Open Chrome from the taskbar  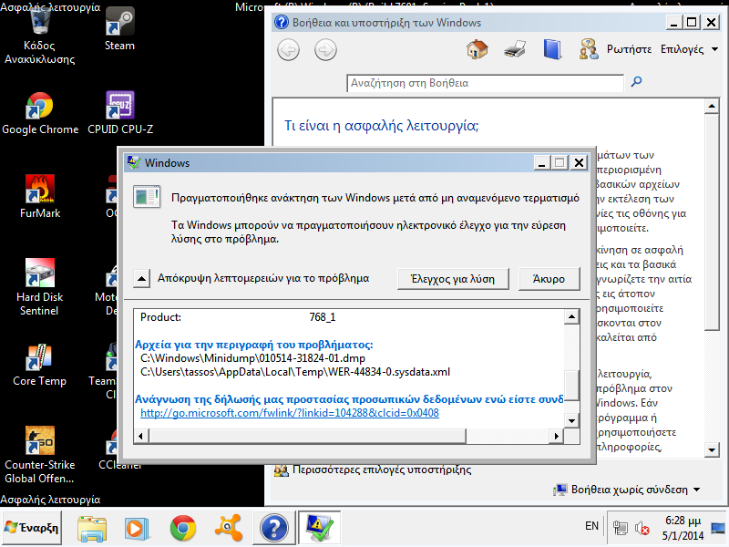click(183, 528)
